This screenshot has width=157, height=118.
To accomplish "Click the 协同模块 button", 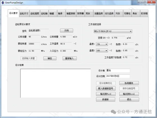I will [x=129, y=83].
